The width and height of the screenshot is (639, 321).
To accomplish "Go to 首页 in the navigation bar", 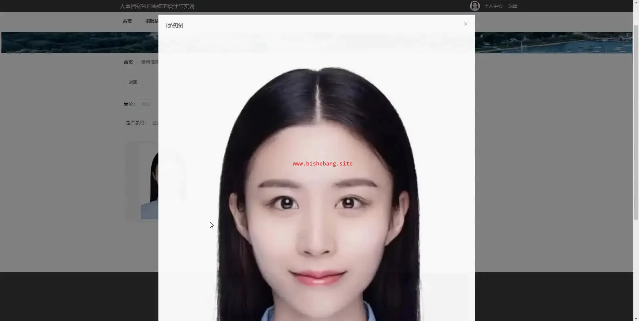I will coord(127,21).
